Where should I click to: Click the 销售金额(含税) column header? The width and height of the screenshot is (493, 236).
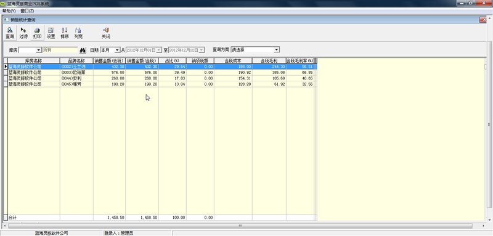click(142, 60)
